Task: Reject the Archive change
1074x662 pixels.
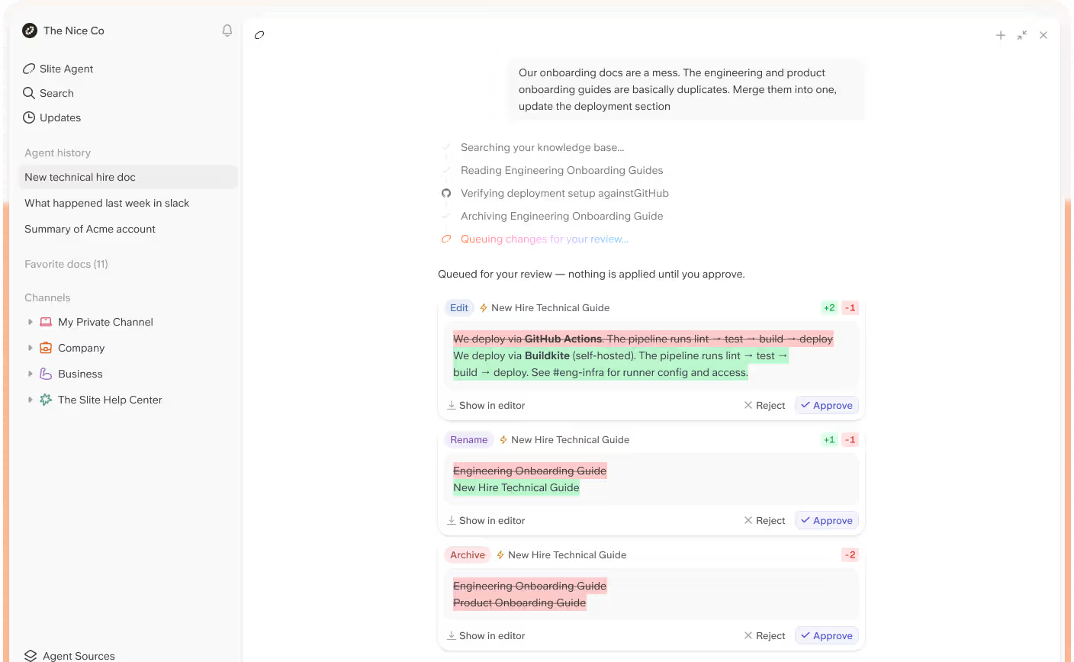Action: click(x=764, y=636)
